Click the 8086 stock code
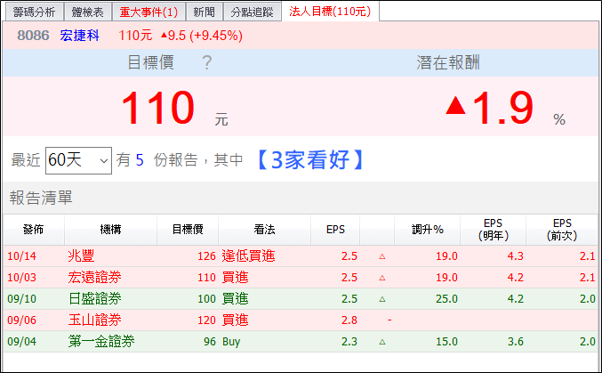602x373 pixels. (x=33, y=36)
